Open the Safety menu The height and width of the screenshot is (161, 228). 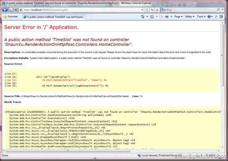190,17
